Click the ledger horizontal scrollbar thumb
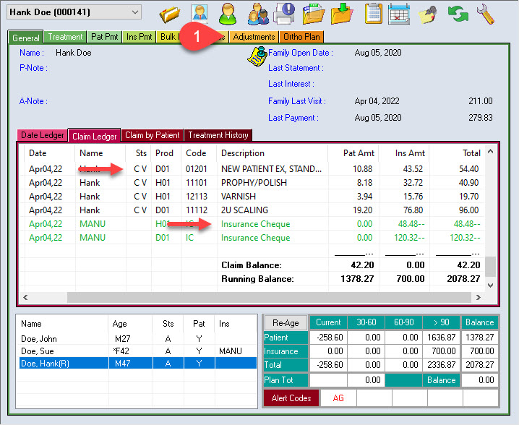The width and height of the screenshot is (519, 425). pos(269,297)
